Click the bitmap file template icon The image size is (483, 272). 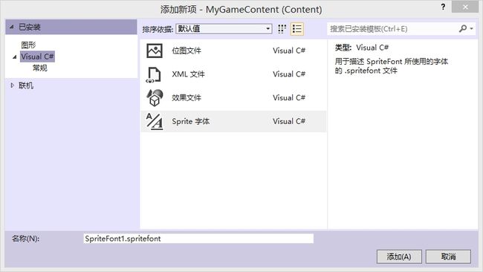pos(155,51)
